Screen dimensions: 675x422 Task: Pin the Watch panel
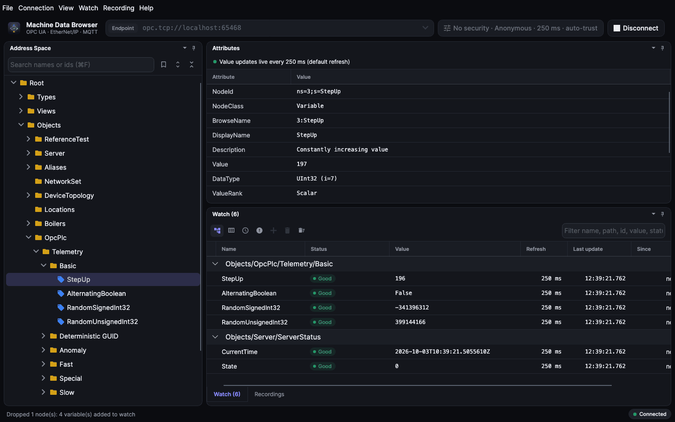[x=662, y=214]
